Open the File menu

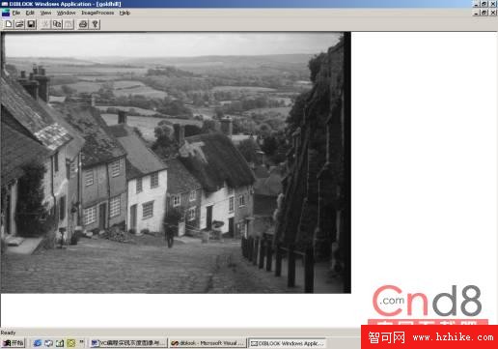(16, 13)
